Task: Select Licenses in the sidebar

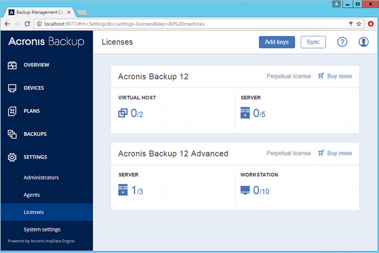Action: [x=47, y=212]
